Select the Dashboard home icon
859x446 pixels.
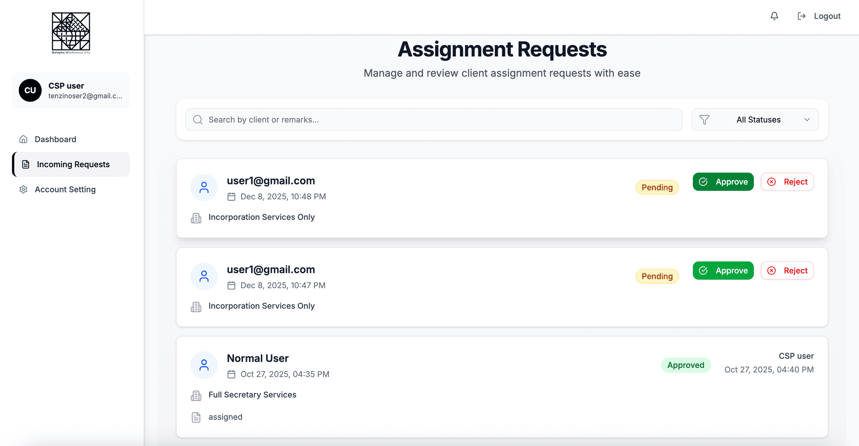[x=23, y=139]
